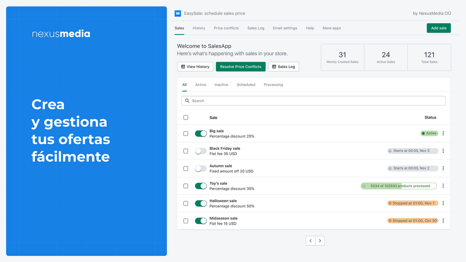Check the Autumn sale checkbox
The image size is (466, 262).
186,168
